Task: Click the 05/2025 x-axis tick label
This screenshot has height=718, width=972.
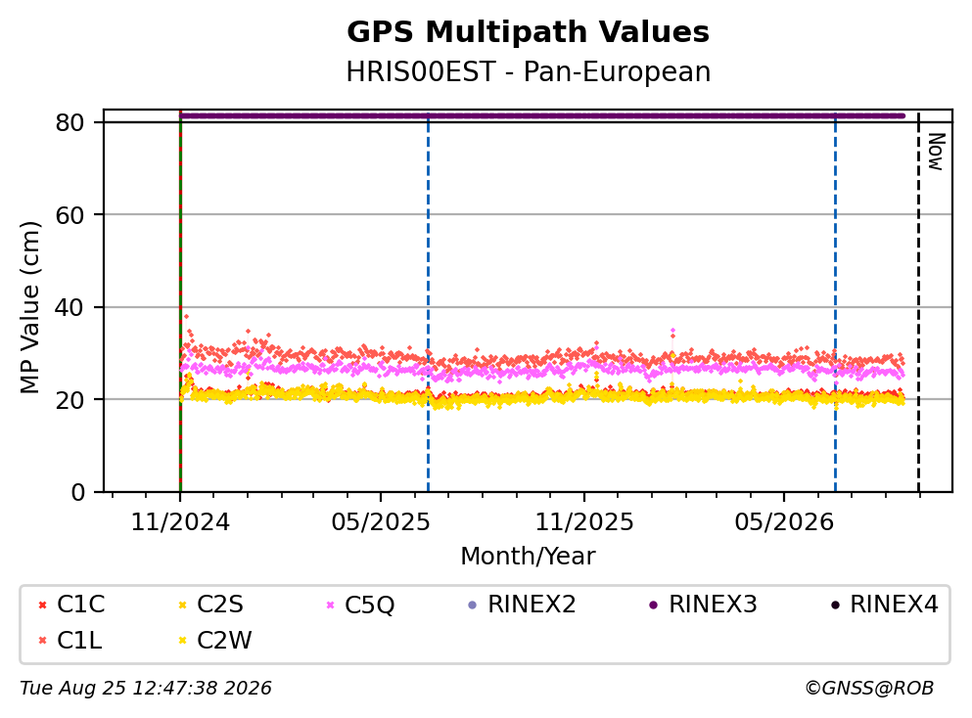Action: pyautogui.click(x=381, y=522)
